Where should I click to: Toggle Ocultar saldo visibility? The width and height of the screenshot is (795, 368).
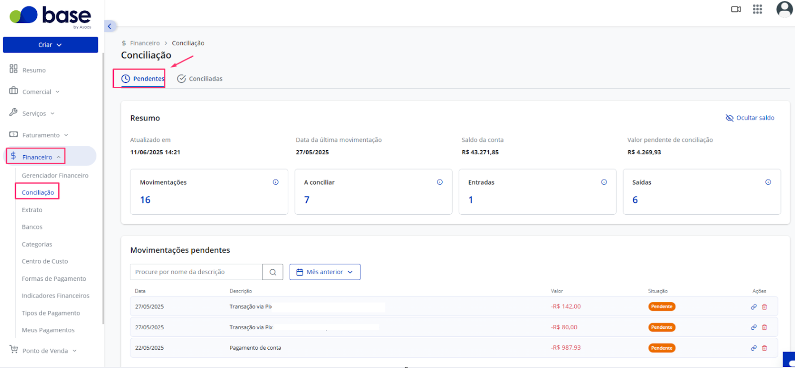click(x=750, y=118)
